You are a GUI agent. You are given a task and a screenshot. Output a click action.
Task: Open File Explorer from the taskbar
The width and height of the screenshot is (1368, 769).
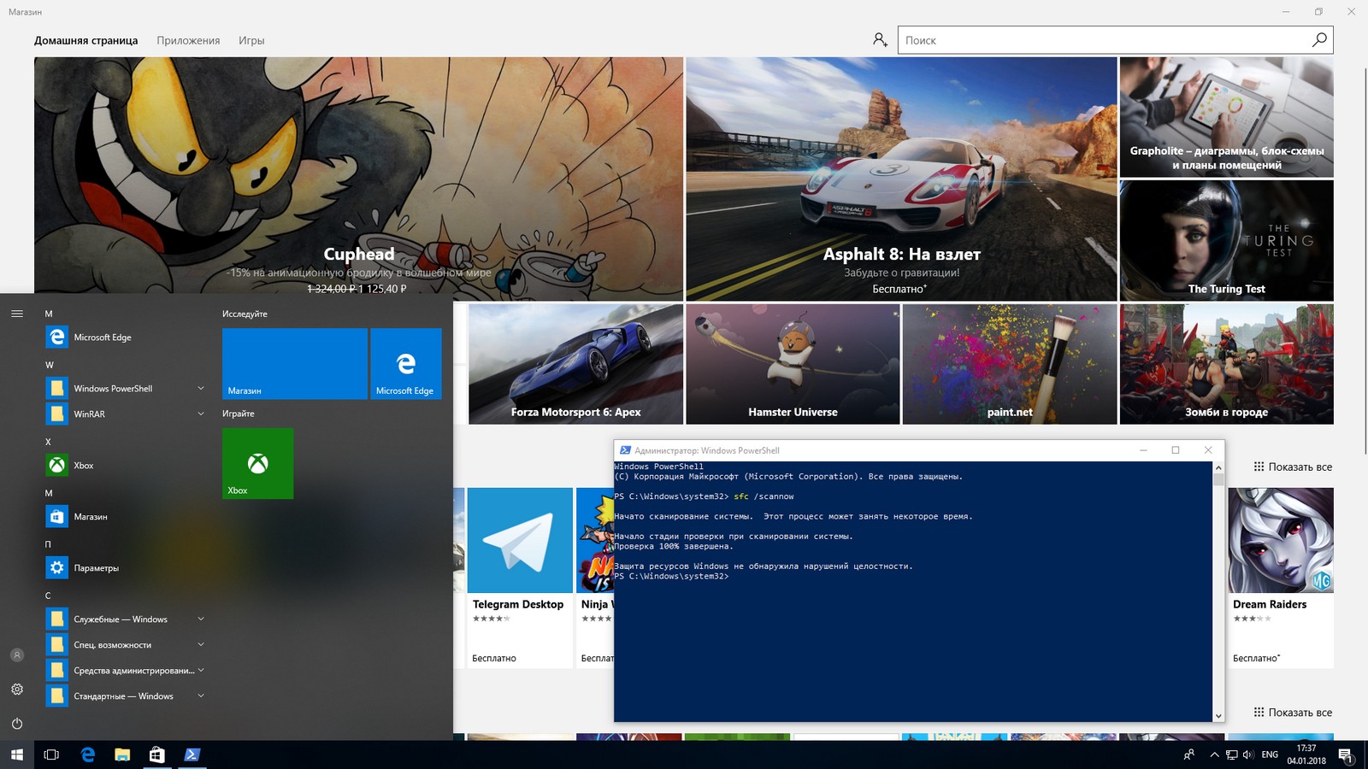122,754
